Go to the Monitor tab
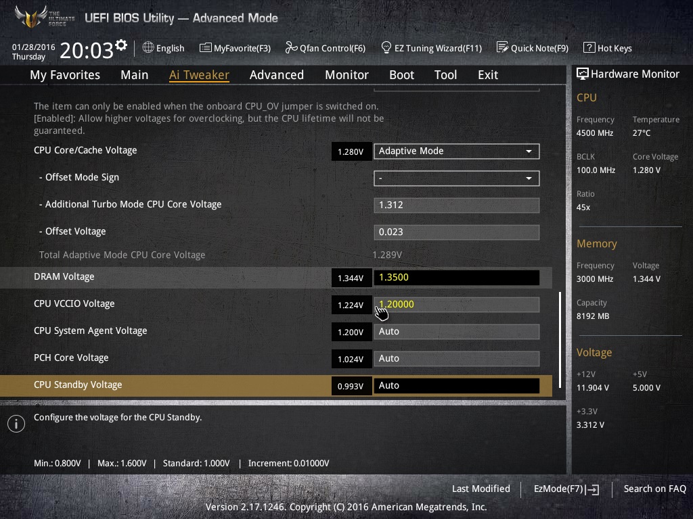The width and height of the screenshot is (693, 519). pos(347,75)
